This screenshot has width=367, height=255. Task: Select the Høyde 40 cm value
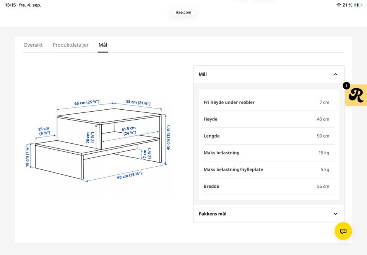click(323, 119)
